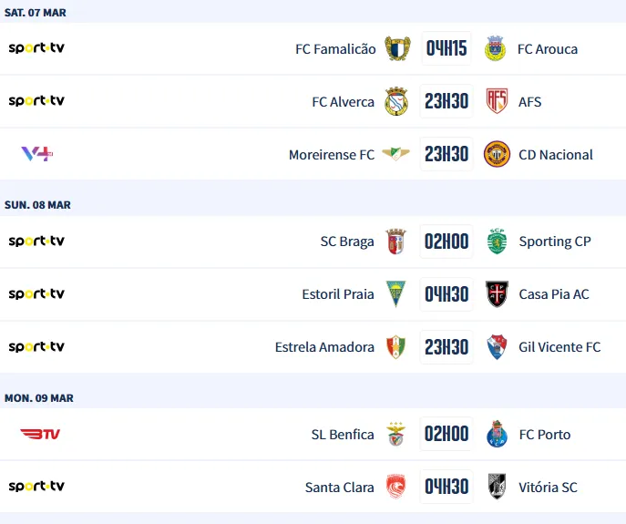This screenshot has height=524, width=626.
Task: Open the Casa Pia AC team link
Action: tap(554, 294)
